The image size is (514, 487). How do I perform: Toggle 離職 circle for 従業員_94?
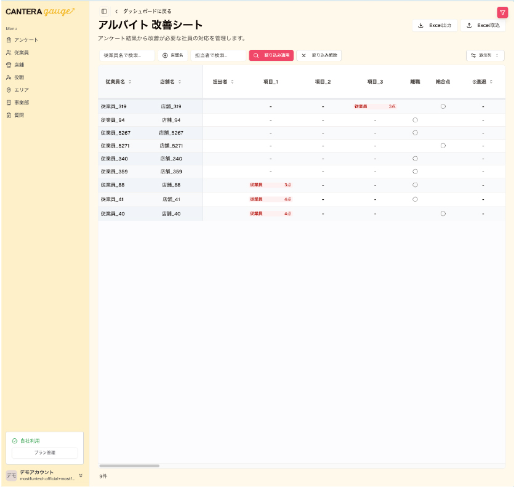(x=415, y=120)
